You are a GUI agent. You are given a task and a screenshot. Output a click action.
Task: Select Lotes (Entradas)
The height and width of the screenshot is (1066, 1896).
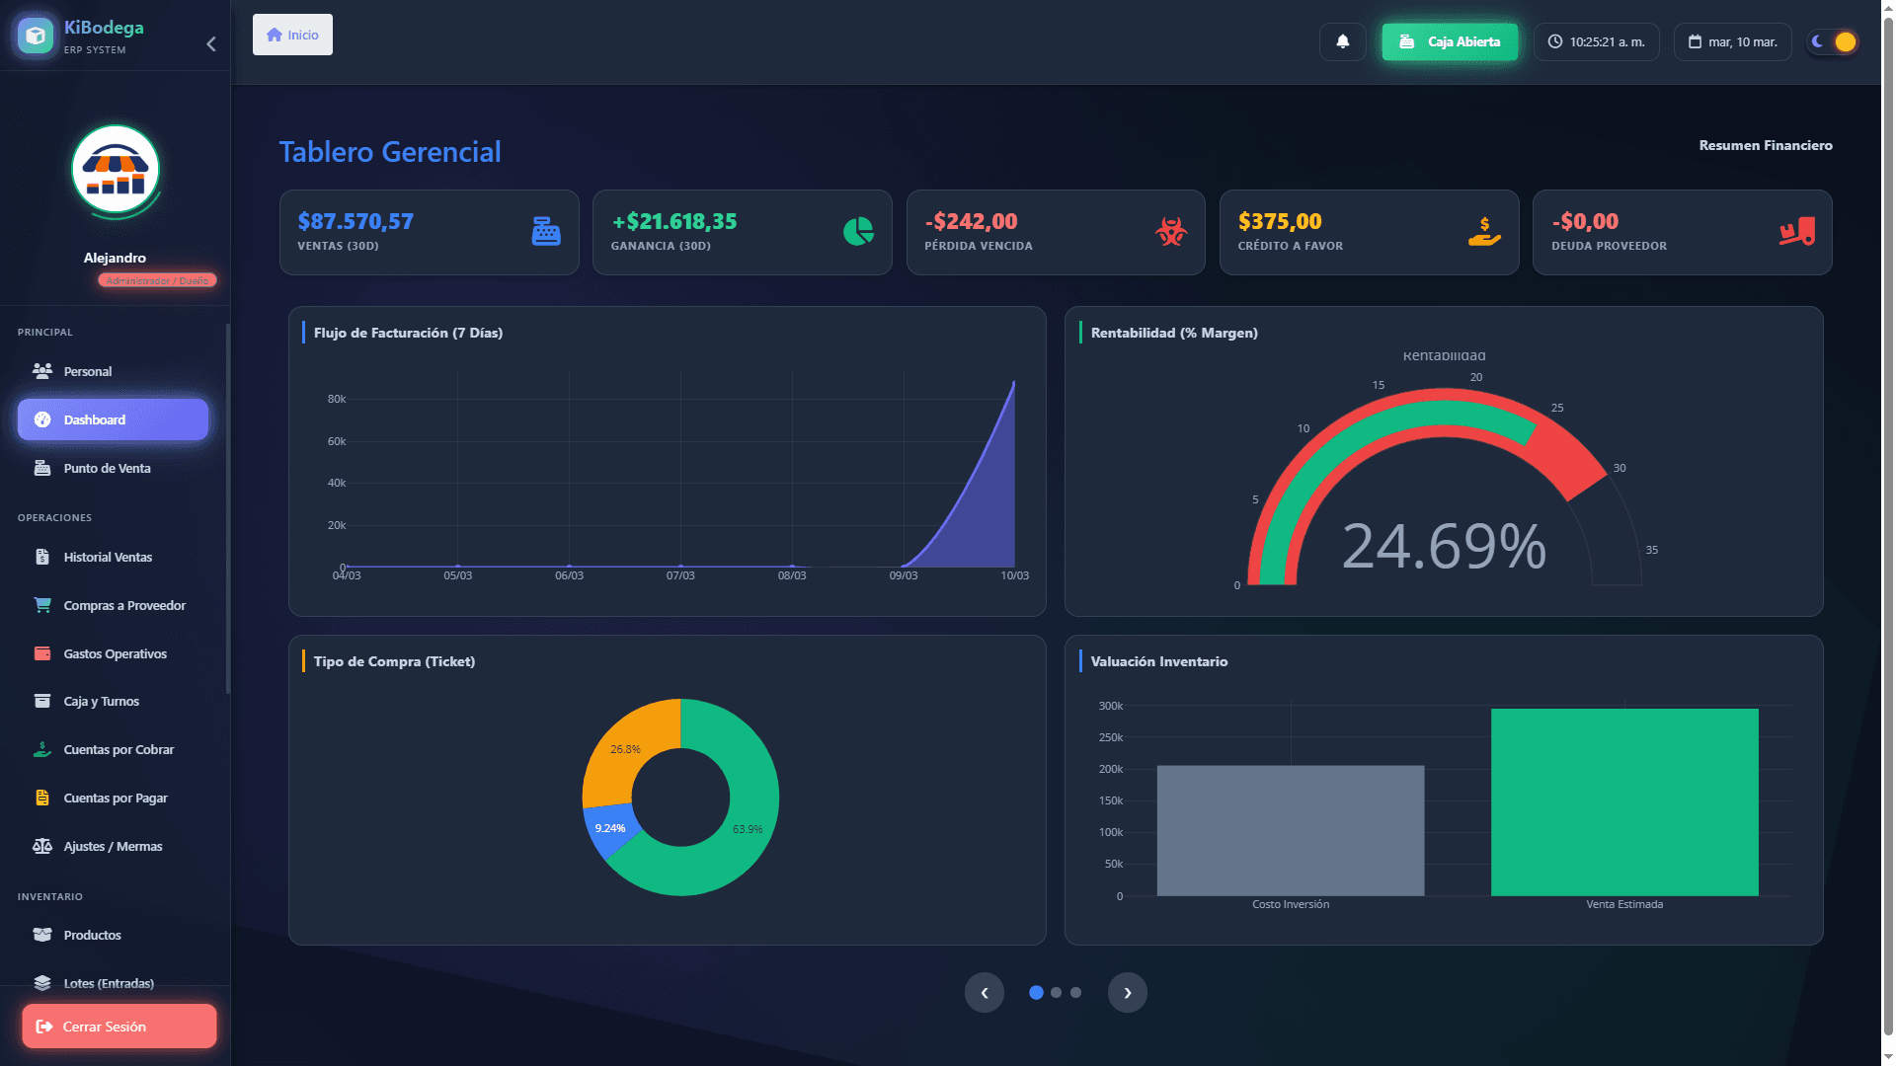(109, 983)
